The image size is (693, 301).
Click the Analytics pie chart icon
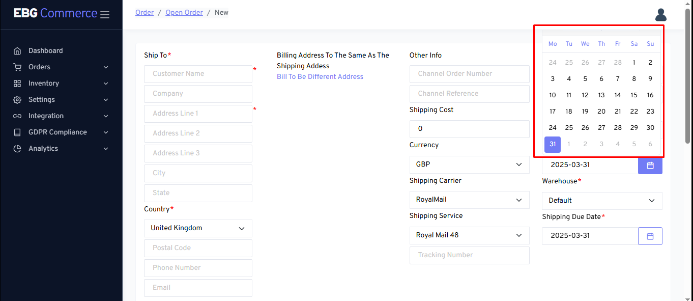click(17, 149)
